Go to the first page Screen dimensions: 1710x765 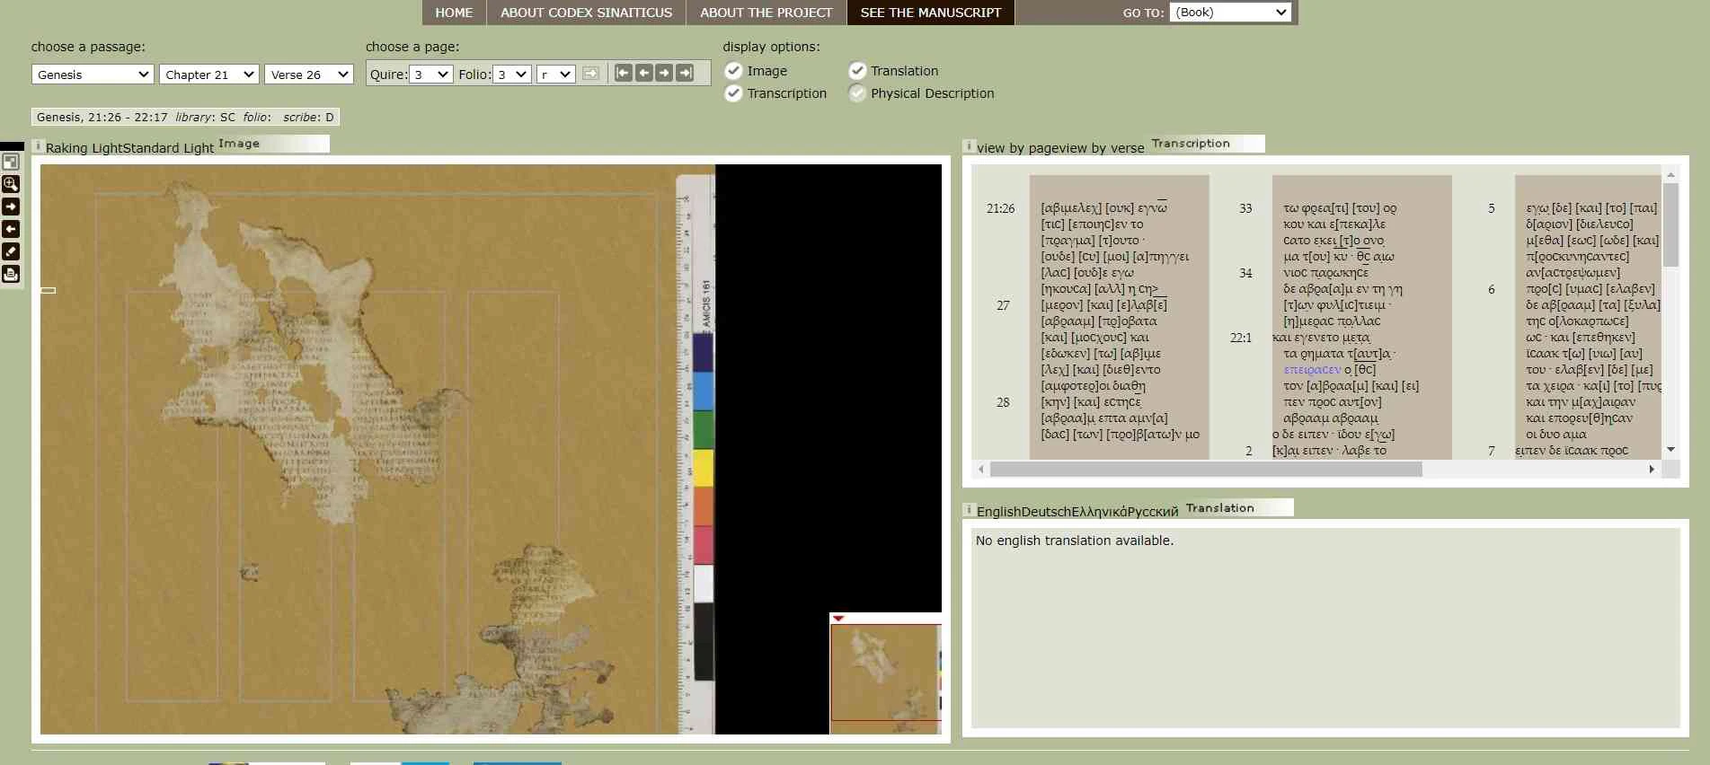point(624,74)
